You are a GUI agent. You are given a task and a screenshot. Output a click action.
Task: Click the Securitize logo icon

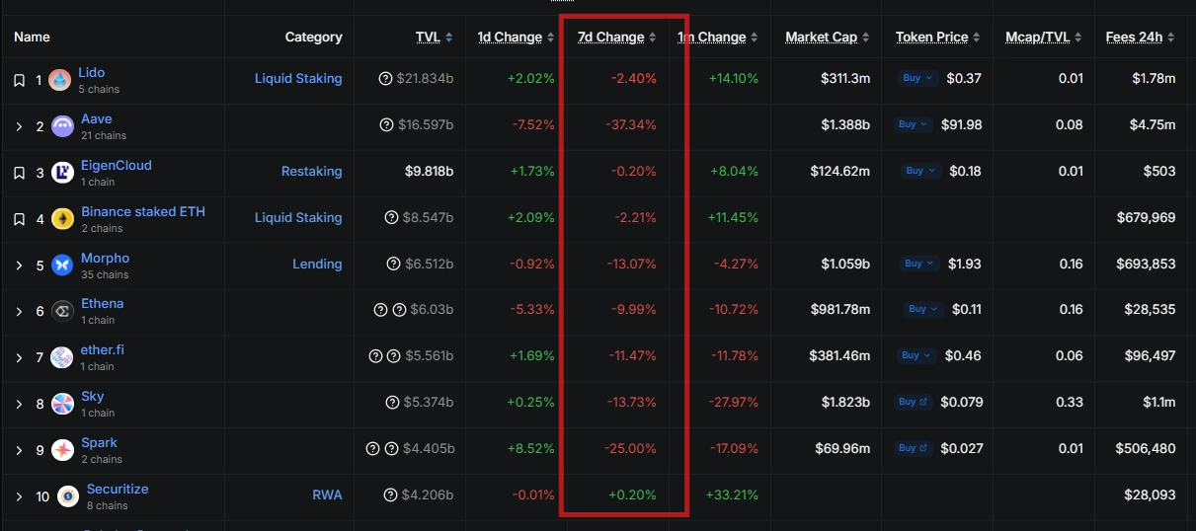[68, 496]
